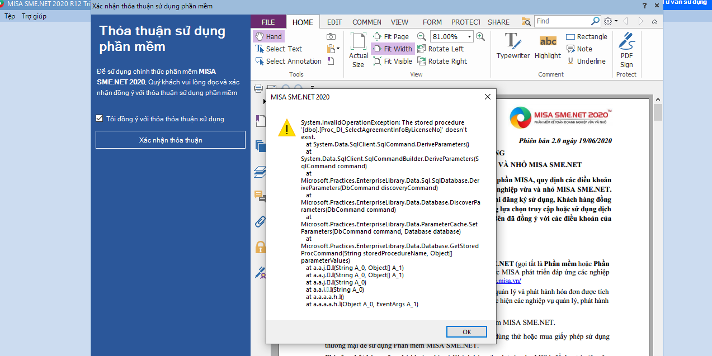Set view to Actual Size
Screen dimensions: 712x356
tap(359, 50)
